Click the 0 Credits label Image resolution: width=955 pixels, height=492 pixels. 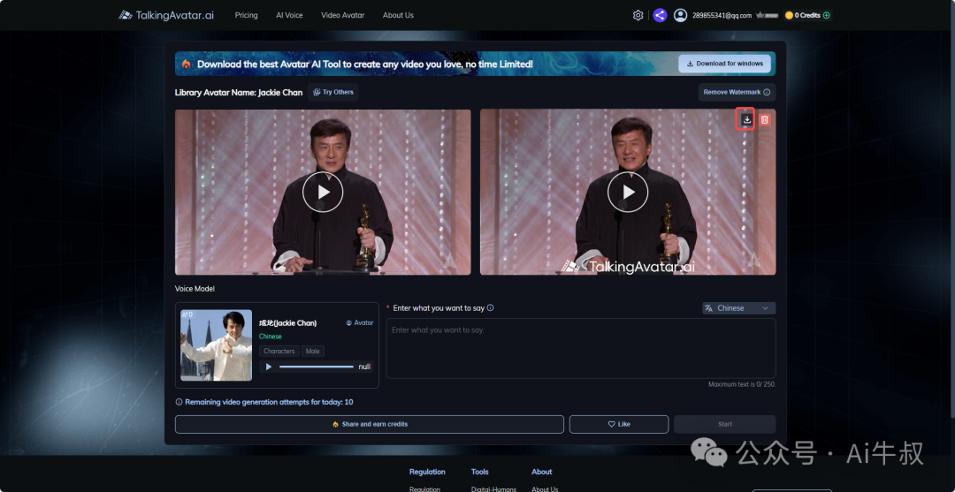[807, 15]
